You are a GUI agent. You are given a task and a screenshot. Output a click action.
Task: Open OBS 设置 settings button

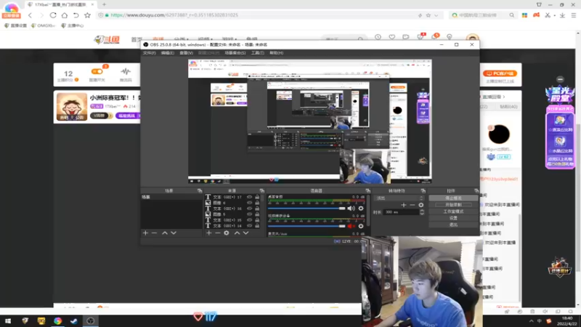pos(453,218)
